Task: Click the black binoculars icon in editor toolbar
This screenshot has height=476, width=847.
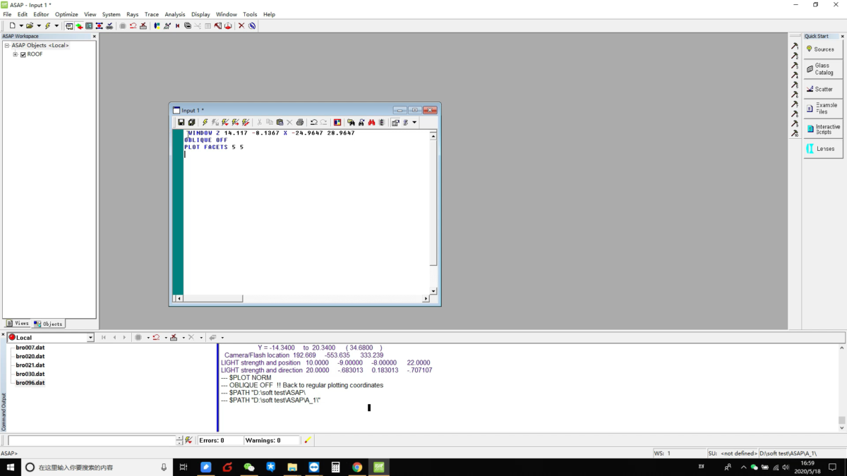Action: 361,122
